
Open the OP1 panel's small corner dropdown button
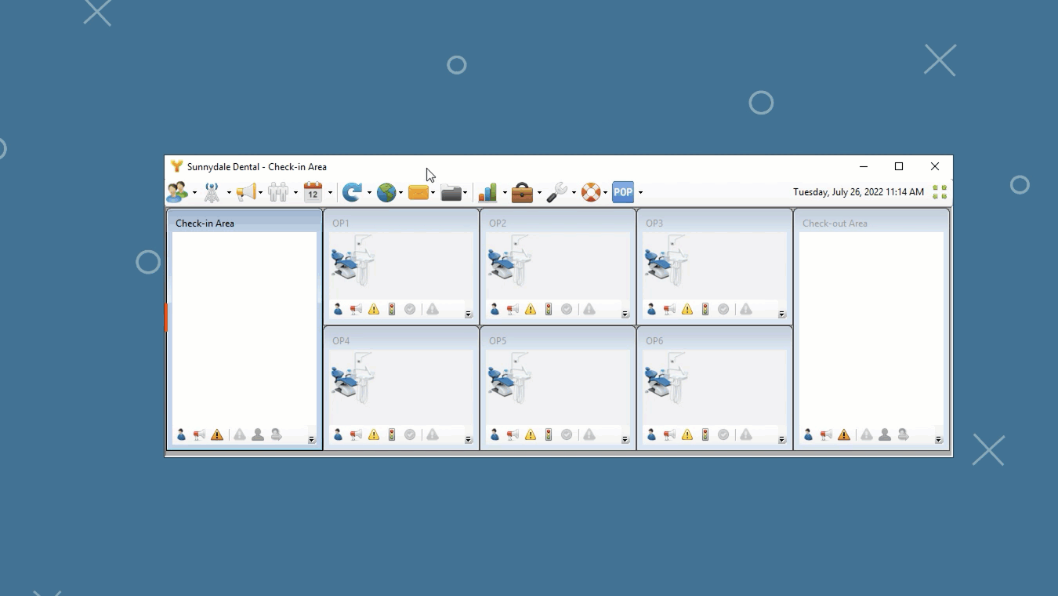(x=469, y=314)
